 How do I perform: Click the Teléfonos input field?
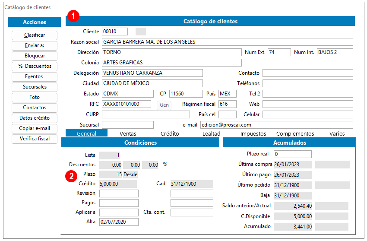point(308,83)
